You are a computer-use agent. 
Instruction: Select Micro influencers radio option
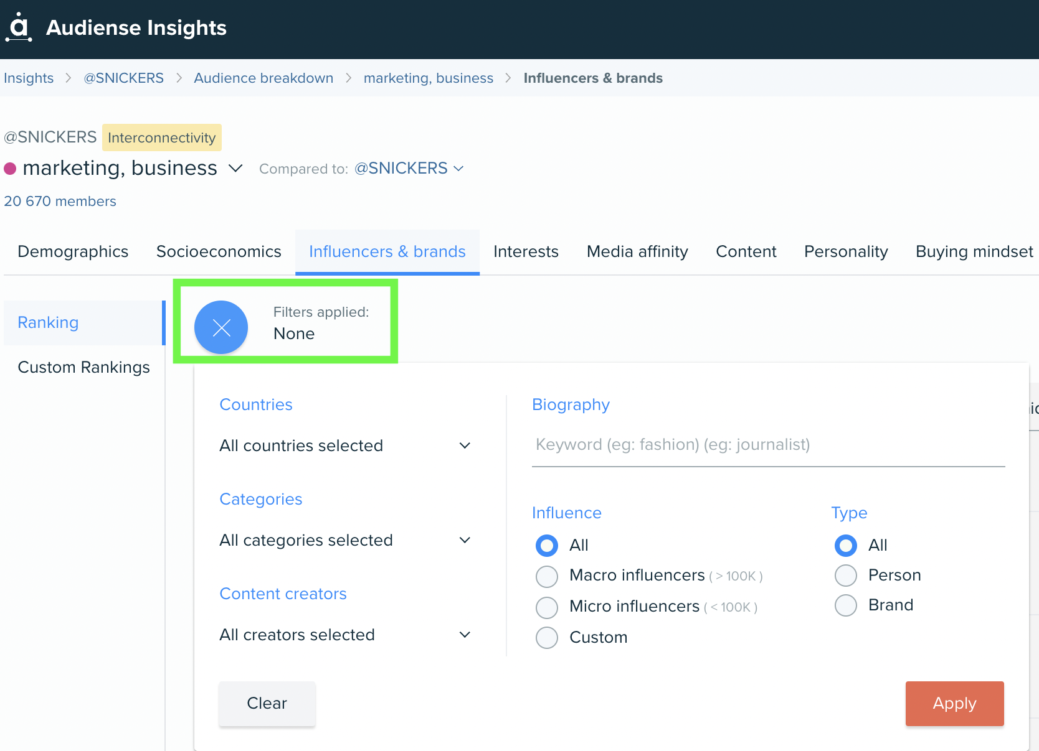(x=547, y=607)
